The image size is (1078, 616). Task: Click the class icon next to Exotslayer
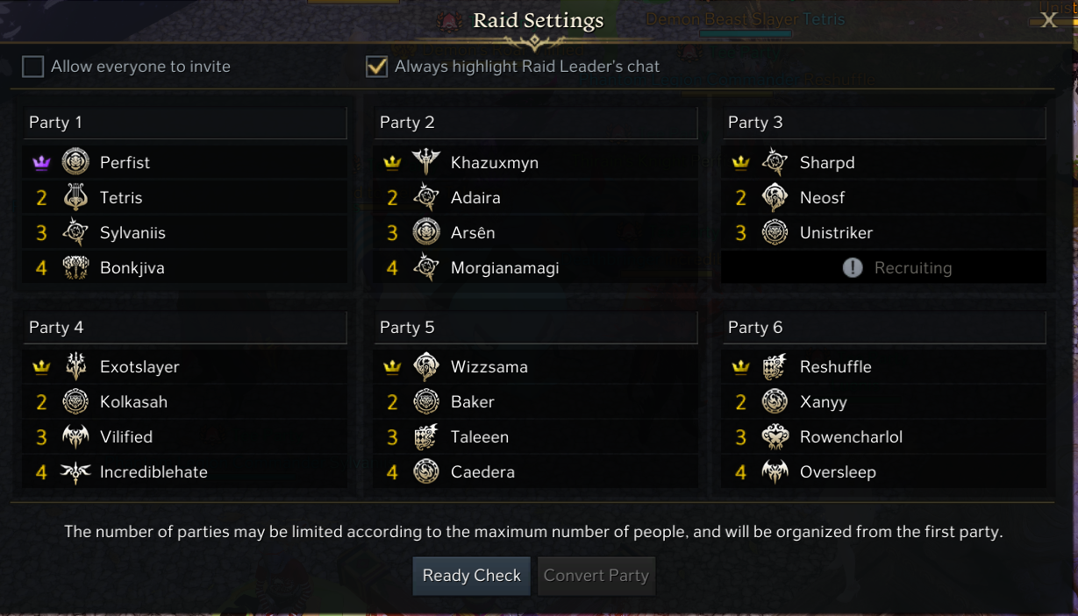coord(75,366)
